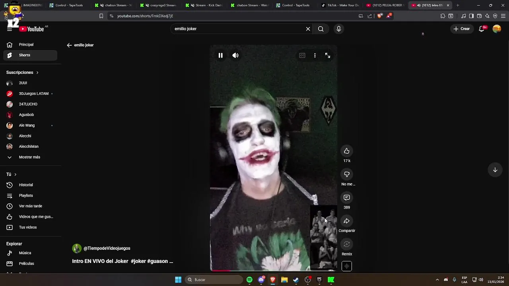Image resolution: width=509 pixels, height=286 pixels.
Task: Open Windows Start menu
Action: [178, 280]
